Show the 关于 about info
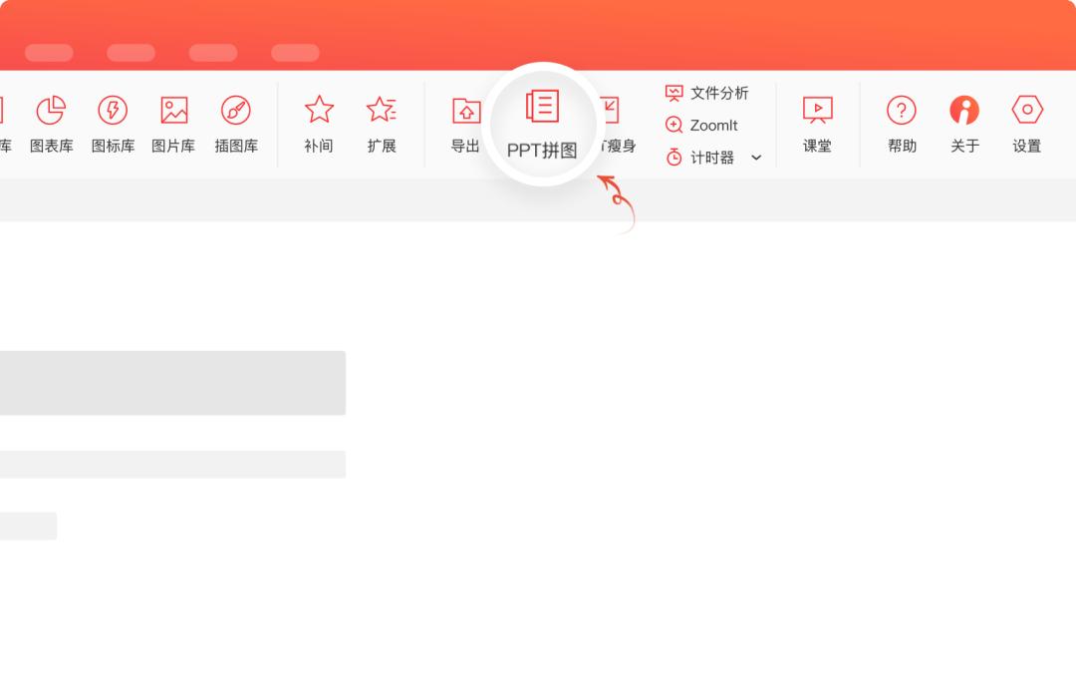Screen dimensions: 1076x673 tap(964, 125)
